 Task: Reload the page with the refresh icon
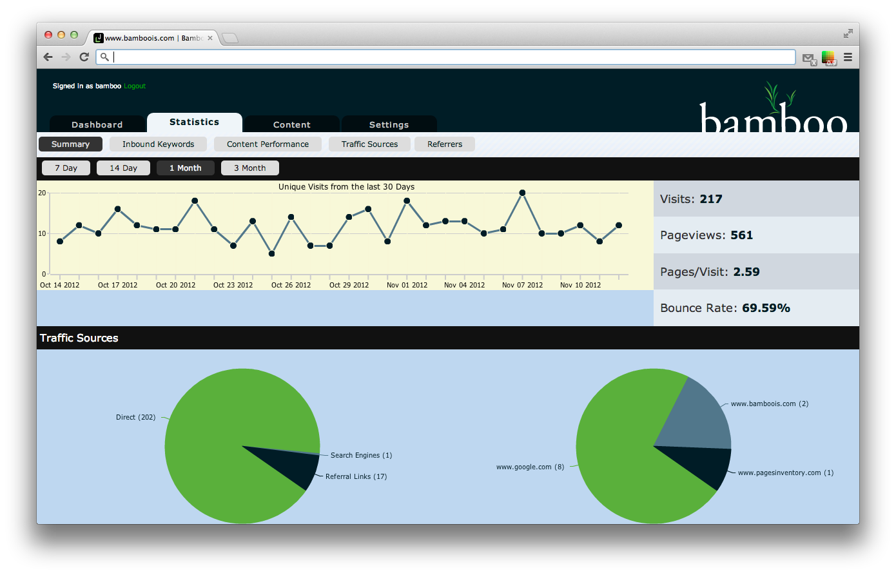[84, 57]
